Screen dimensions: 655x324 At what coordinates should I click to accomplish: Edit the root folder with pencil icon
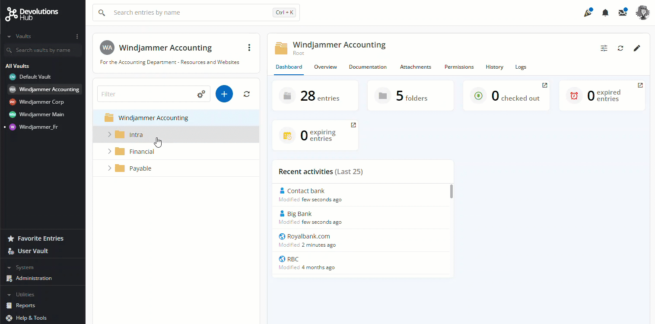click(x=637, y=48)
